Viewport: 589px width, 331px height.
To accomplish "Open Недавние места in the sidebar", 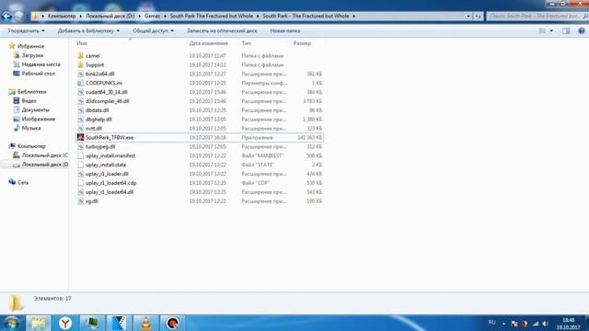I will (x=40, y=64).
